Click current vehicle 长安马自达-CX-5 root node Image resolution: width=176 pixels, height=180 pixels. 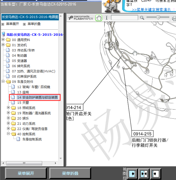coord(35,35)
